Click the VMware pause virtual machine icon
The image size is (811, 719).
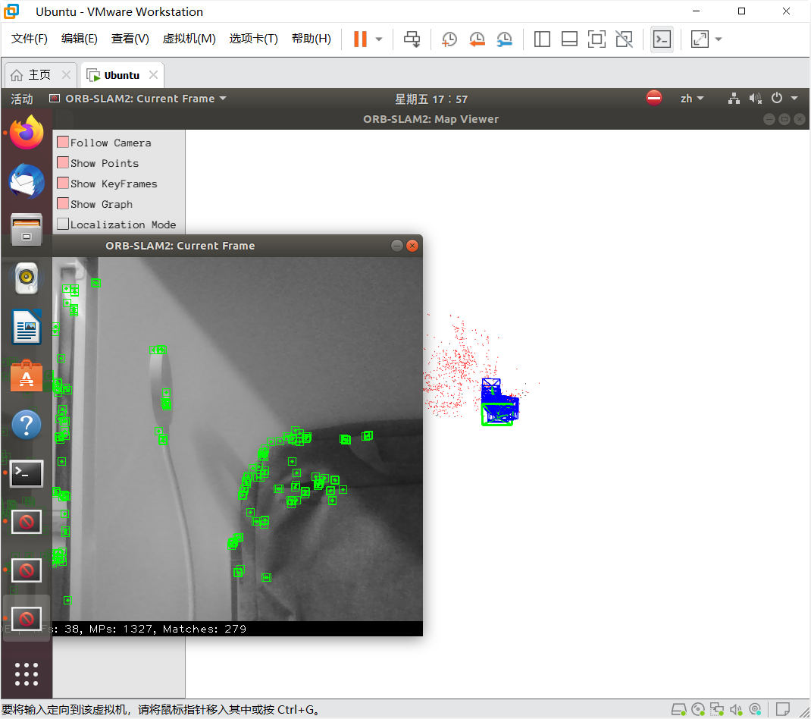(x=360, y=39)
